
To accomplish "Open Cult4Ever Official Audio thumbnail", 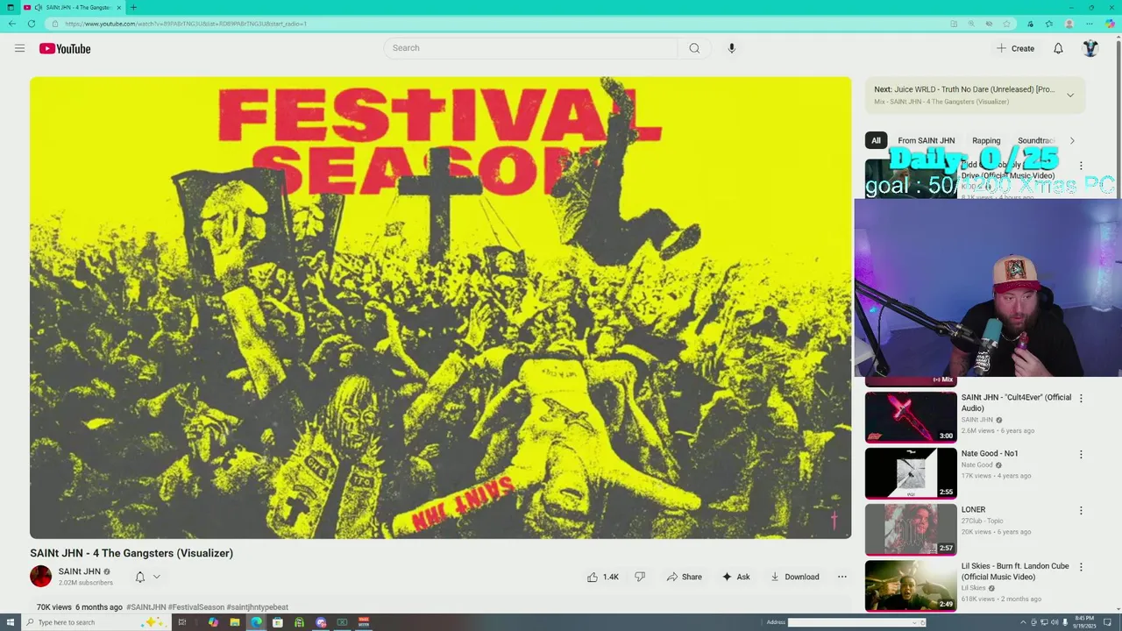I will click(911, 416).
